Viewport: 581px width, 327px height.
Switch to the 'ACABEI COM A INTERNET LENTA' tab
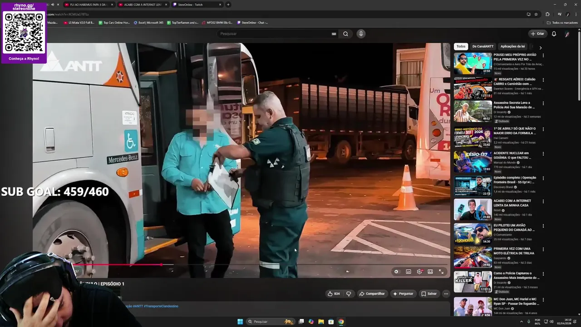tap(143, 5)
